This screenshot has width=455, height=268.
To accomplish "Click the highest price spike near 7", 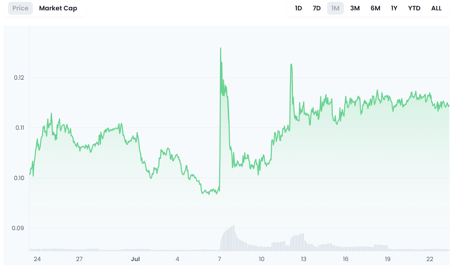I will pyautogui.click(x=221, y=48).
